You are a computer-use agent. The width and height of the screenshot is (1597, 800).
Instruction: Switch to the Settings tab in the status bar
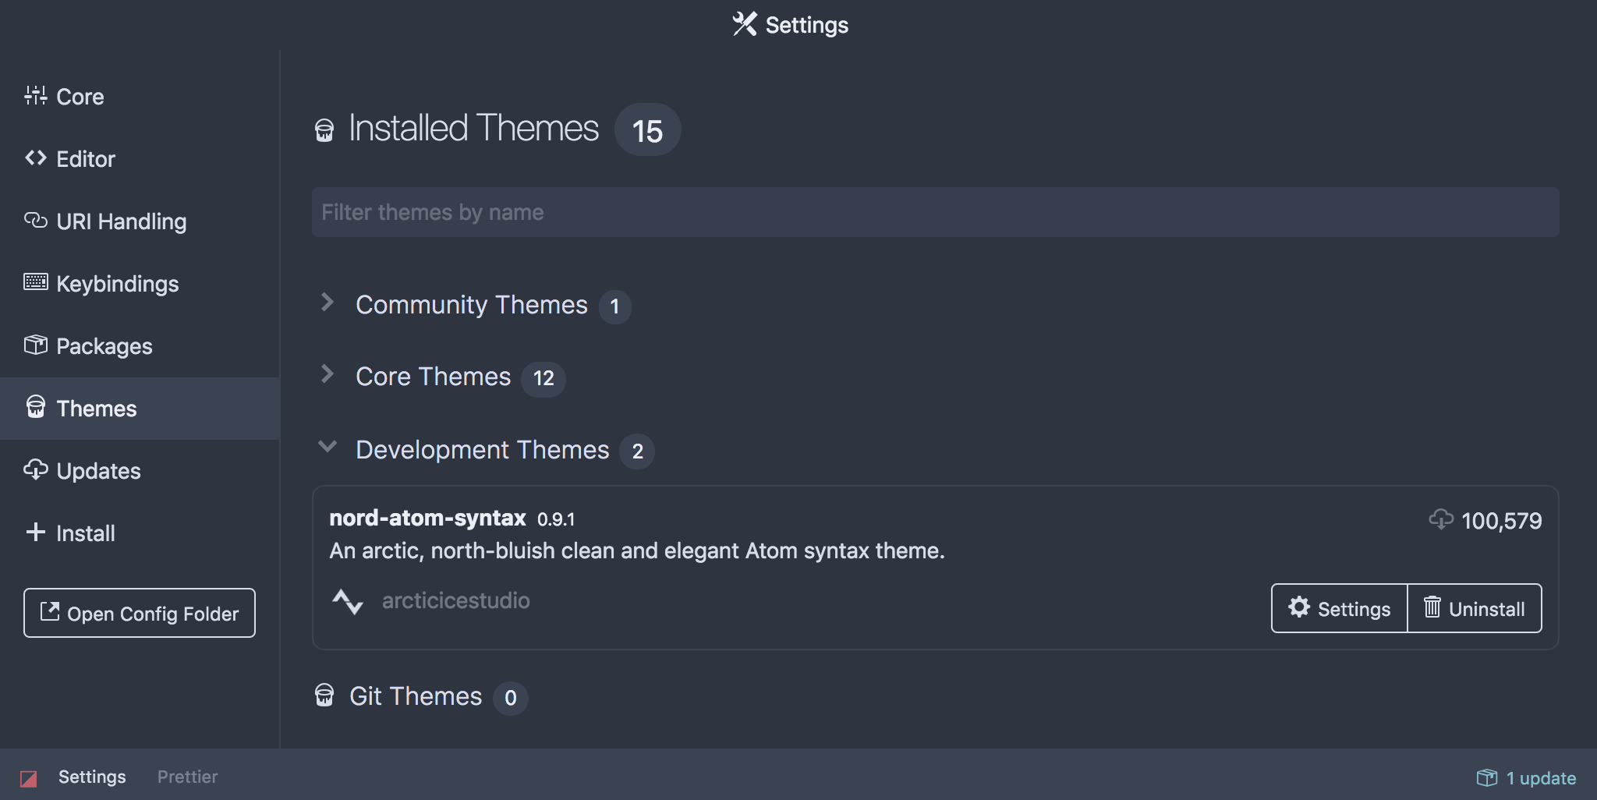coord(92,776)
